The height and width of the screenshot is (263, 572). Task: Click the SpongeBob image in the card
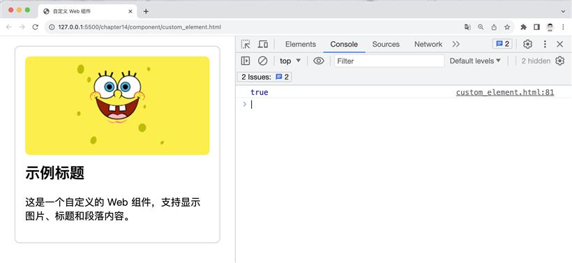(x=117, y=105)
